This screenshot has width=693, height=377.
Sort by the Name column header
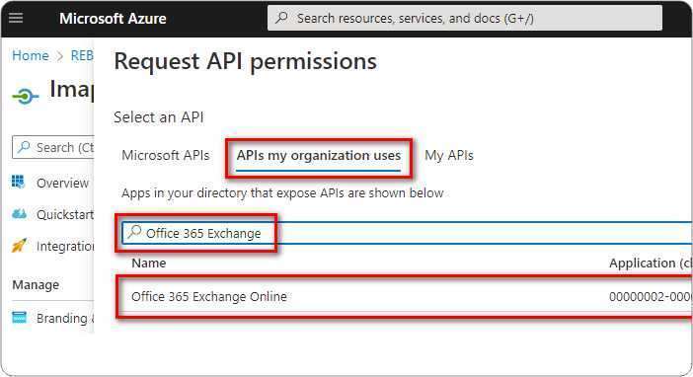[149, 264]
